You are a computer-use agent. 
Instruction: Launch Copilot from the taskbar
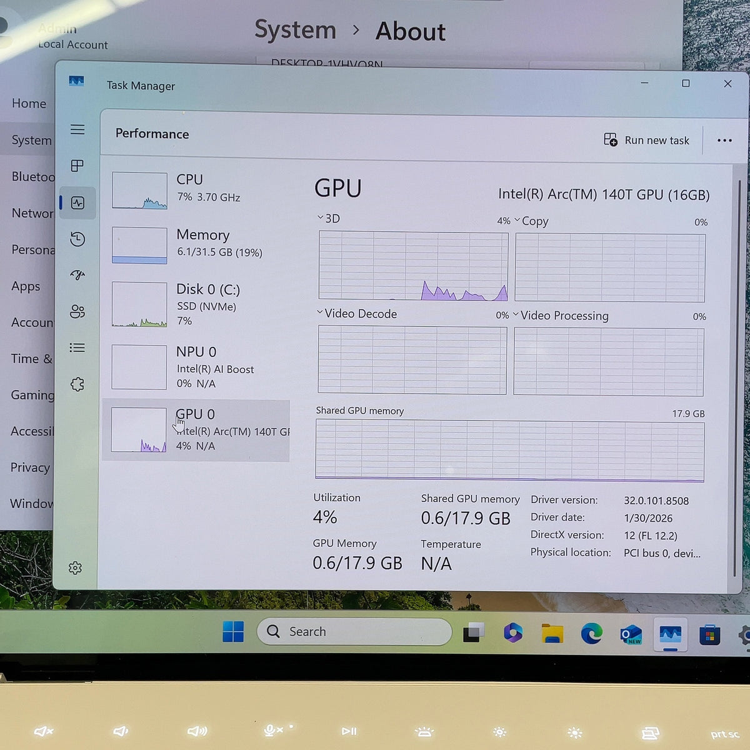513,632
